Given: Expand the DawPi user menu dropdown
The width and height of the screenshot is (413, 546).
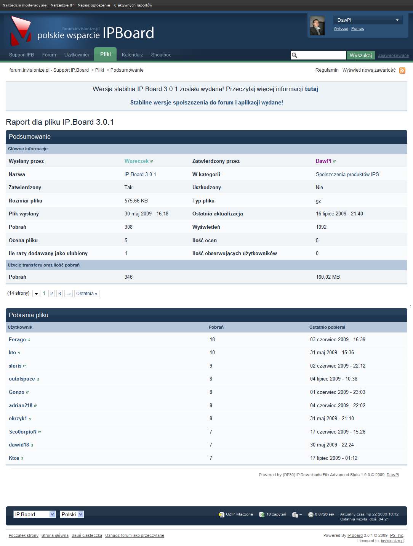Looking at the screenshot, I should tap(397, 20).
